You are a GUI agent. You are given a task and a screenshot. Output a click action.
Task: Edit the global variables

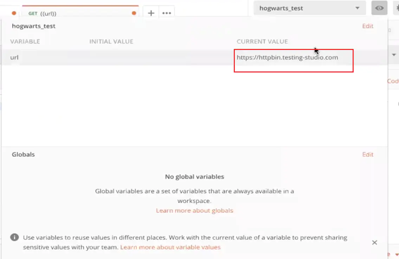coord(367,154)
